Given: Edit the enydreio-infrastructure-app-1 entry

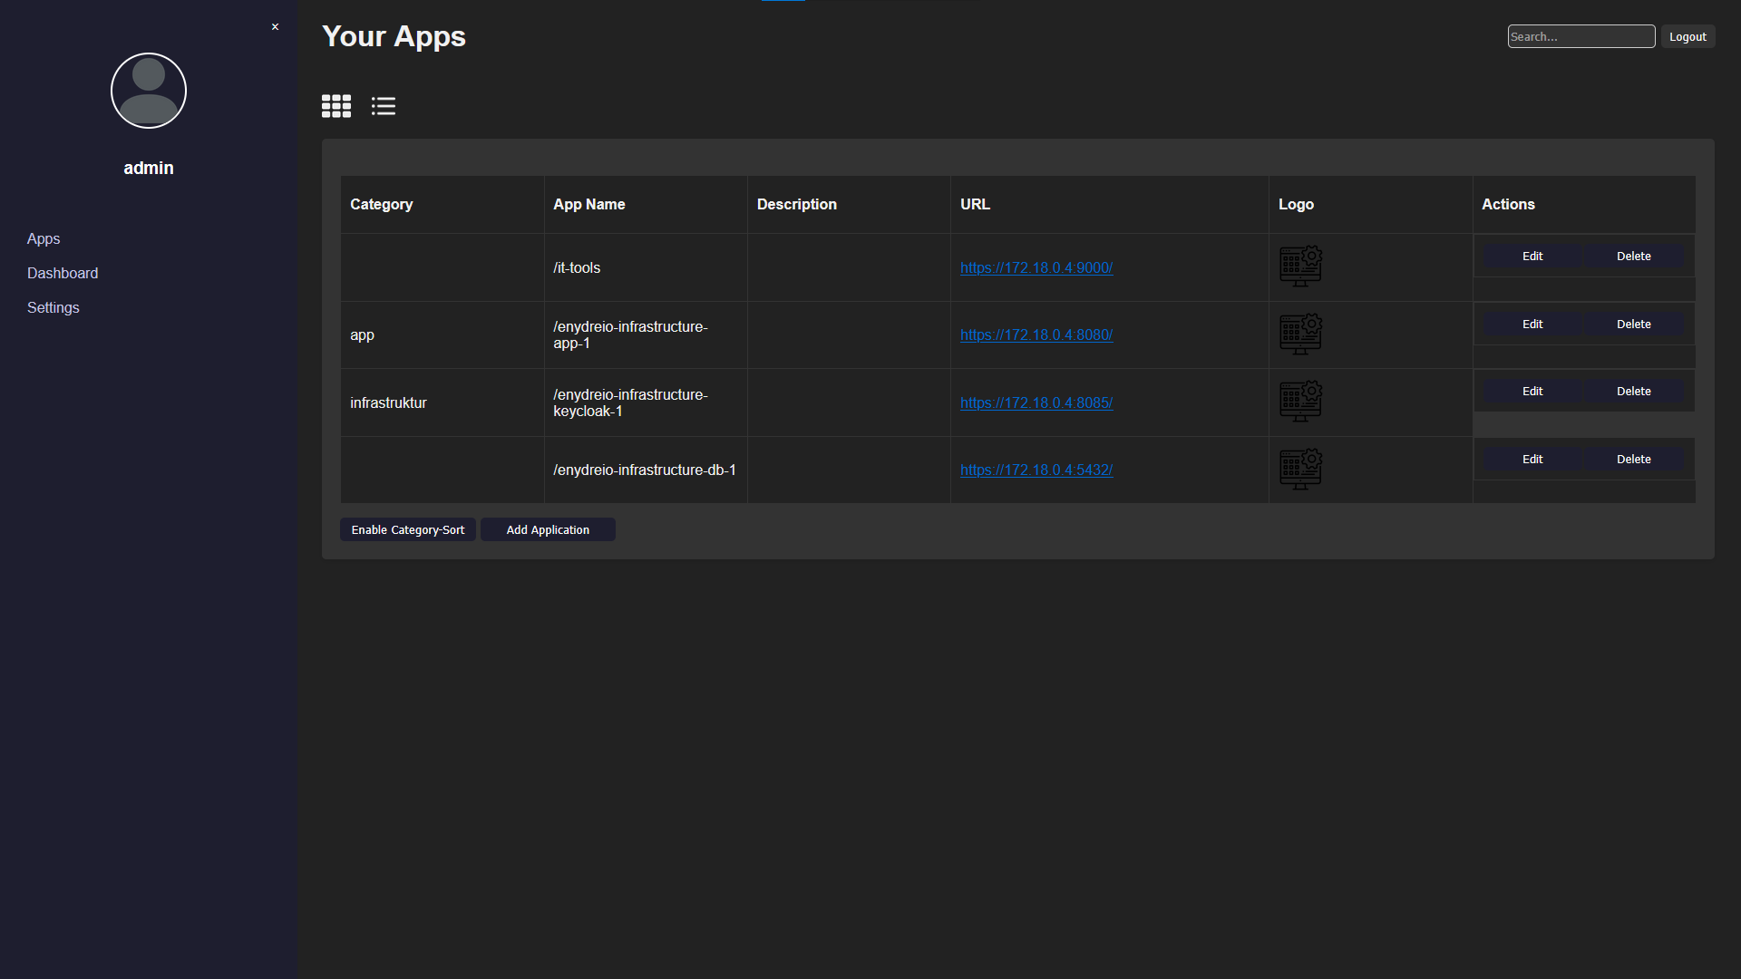Looking at the screenshot, I should tap(1532, 325).
